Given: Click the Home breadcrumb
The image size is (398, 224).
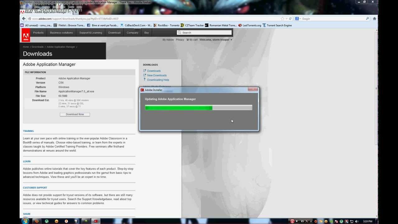Looking at the screenshot, I should (x=26, y=47).
